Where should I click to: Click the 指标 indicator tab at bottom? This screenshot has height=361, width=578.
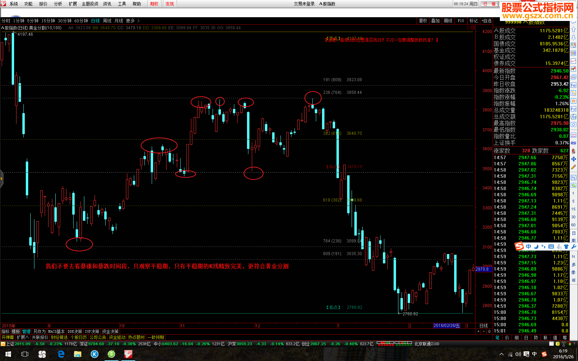pyautogui.click(x=6, y=331)
